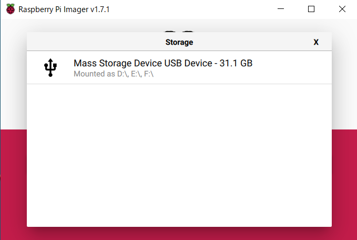Click the partially hidden logo above dialog

pyautogui.click(x=179, y=32)
